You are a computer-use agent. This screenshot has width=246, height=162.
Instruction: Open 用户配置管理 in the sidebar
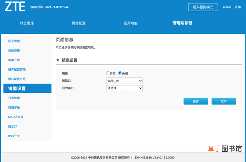(x=17, y=69)
